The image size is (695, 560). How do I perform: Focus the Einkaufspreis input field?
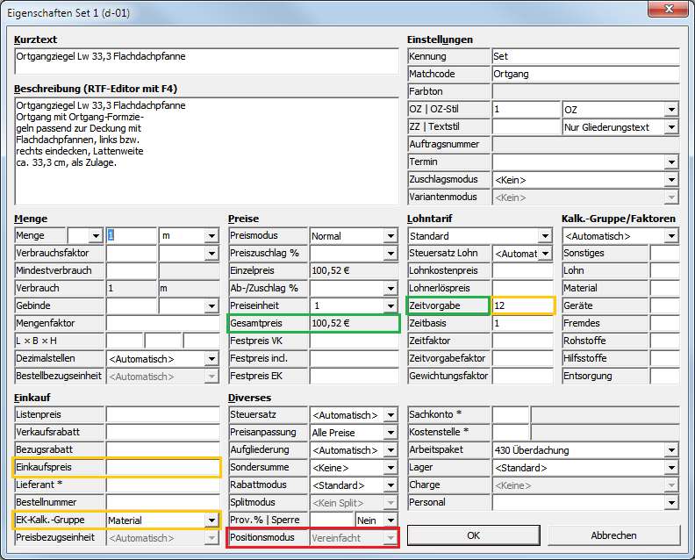(x=162, y=468)
